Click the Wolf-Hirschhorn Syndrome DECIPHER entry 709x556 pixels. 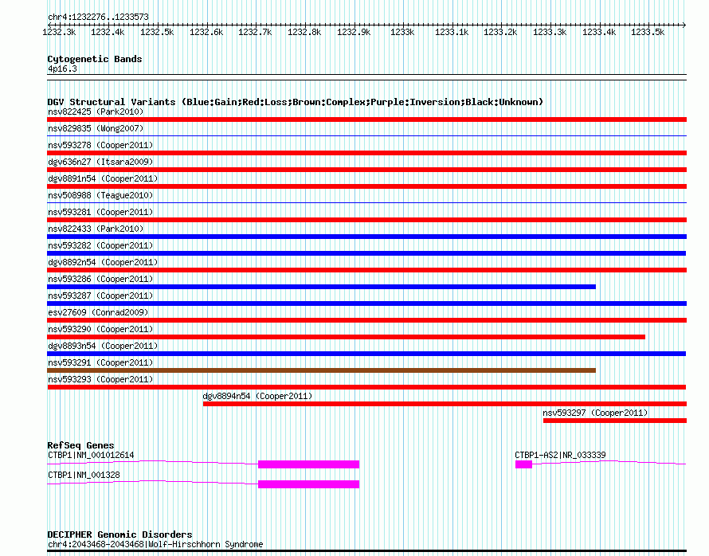[x=155, y=544]
